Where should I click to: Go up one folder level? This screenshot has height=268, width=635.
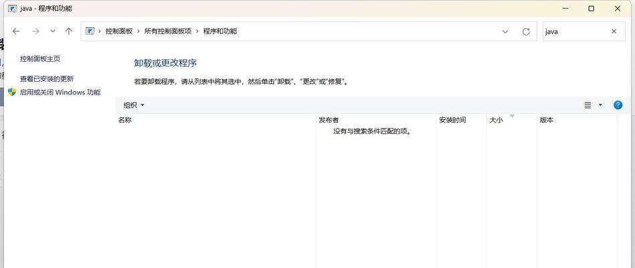coord(69,31)
